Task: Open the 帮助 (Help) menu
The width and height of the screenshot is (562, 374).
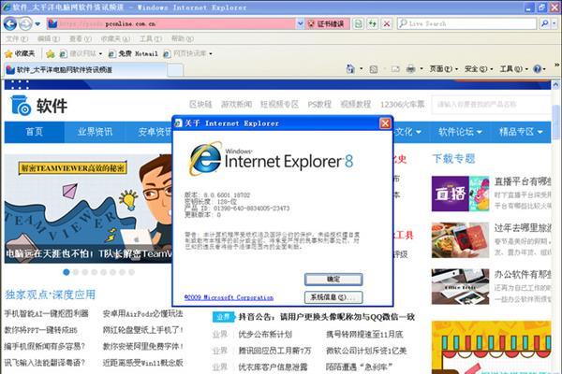Action: coord(182,38)
